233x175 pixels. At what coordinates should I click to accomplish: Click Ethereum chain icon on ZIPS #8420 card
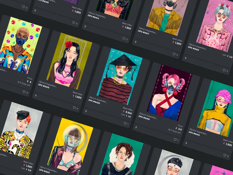click(x=86, y=111)
